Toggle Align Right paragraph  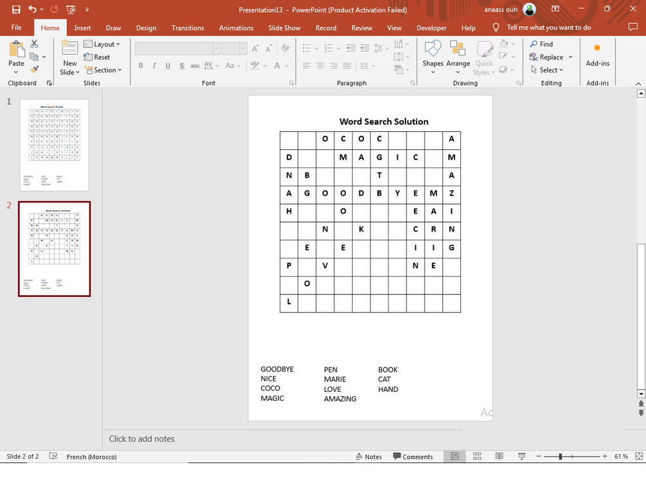(334, 66)
